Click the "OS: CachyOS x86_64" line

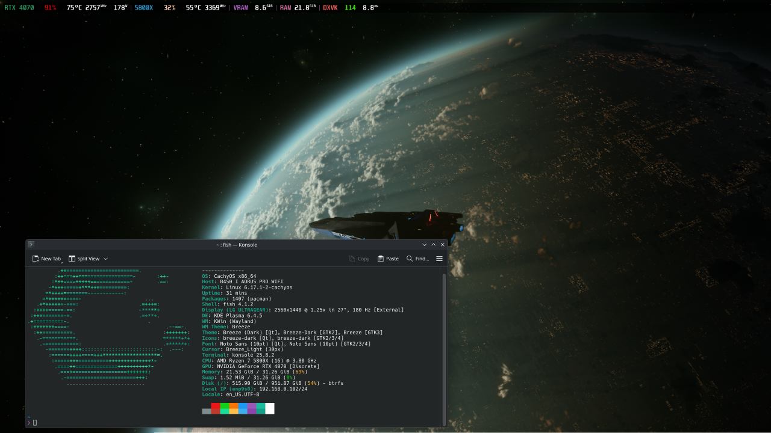tap(229, 276)
